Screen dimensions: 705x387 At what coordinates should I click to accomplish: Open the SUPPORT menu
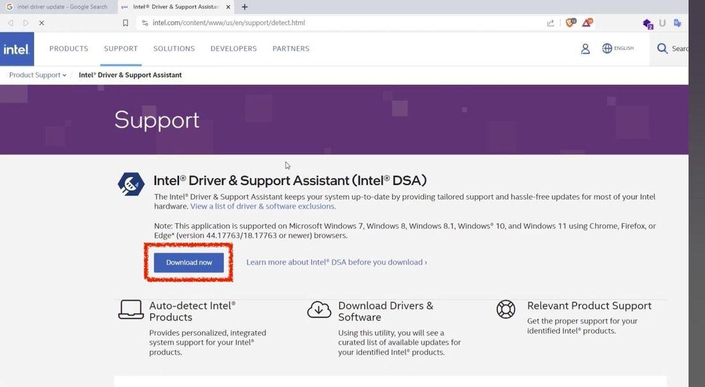click(121, 49)
